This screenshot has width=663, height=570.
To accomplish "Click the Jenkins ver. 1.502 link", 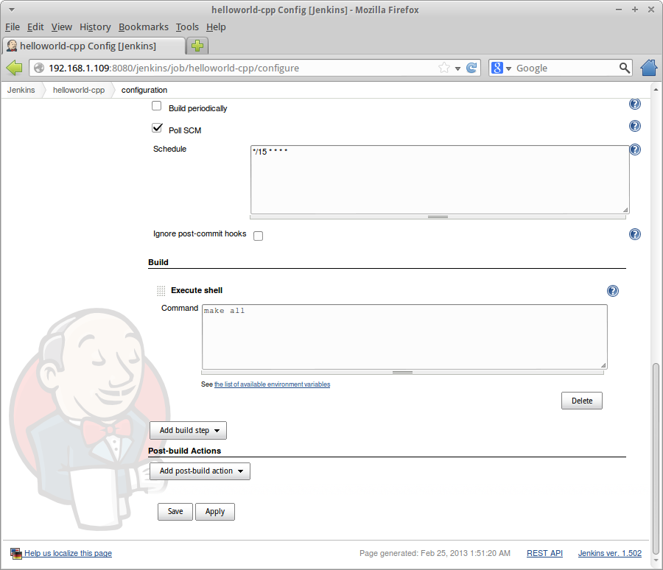I will (610, 553).
